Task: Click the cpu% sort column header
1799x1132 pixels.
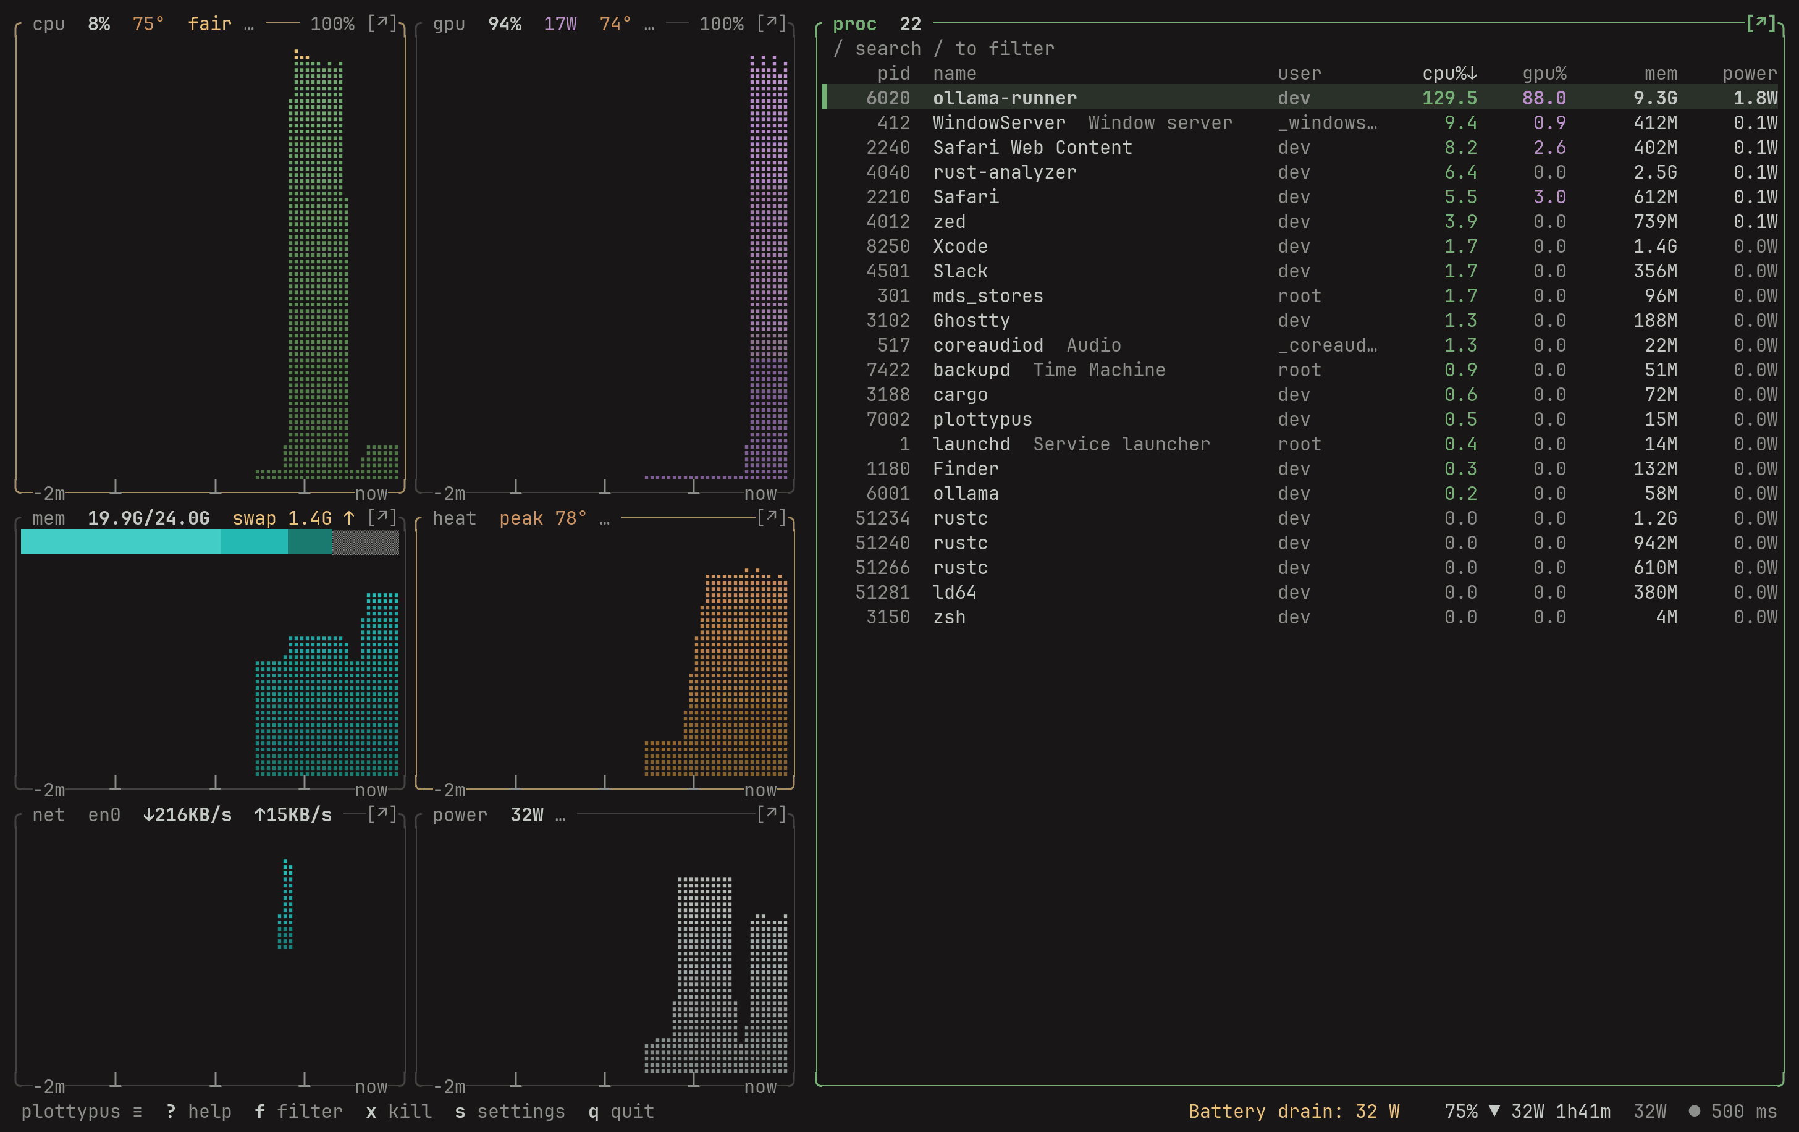Action: (x=1449, y=74)
